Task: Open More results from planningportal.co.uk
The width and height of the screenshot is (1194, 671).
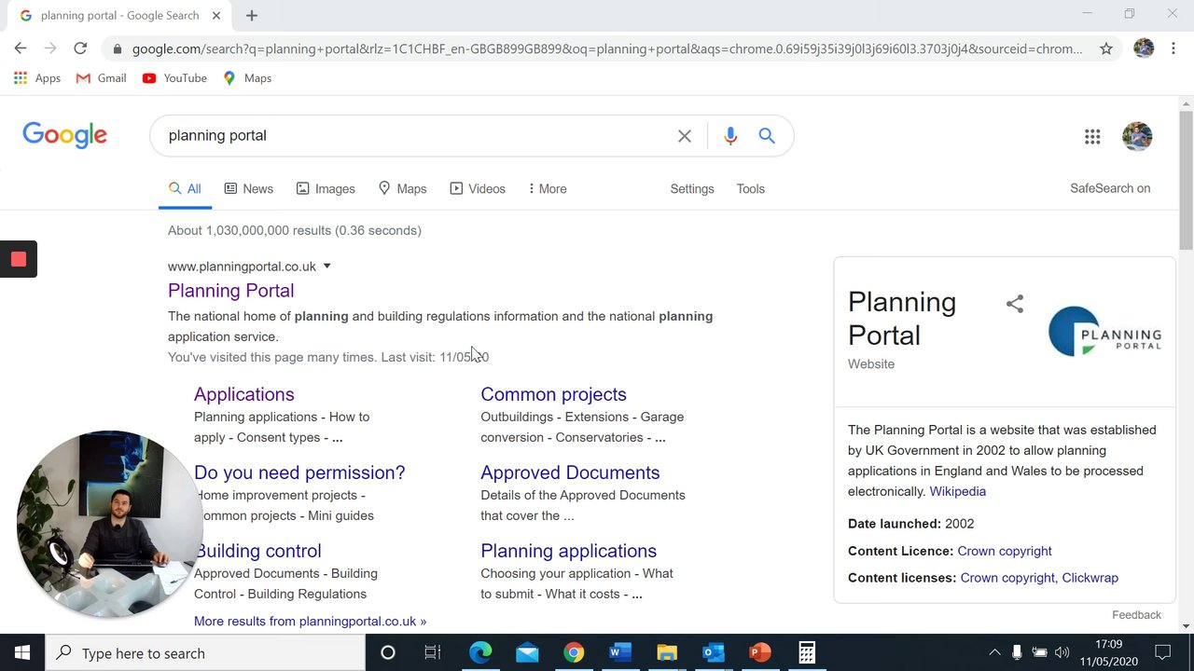Action: coord(310,622)
